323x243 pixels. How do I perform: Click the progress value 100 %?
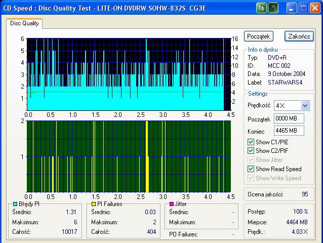[301, 212]
